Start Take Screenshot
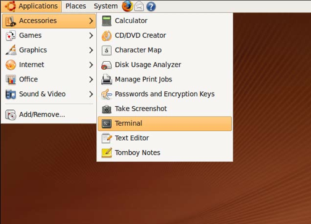Screen dimensions: 311x224 click(165, 109)
